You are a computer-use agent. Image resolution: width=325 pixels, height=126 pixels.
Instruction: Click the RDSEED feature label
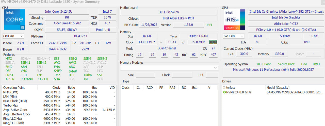pyautogui.click(x=42, y=79)
